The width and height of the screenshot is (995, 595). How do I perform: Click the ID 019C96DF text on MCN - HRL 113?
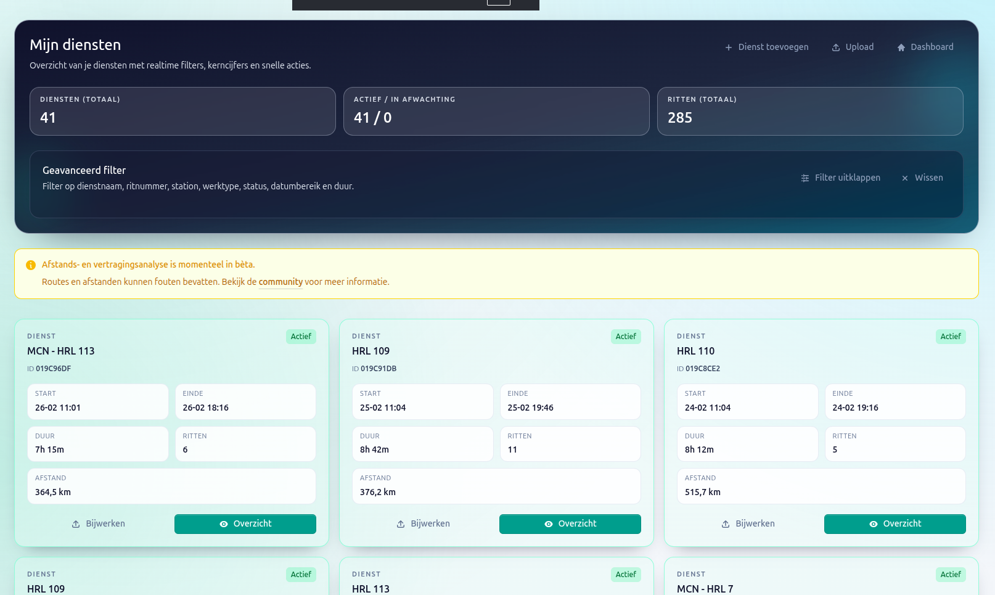pyautogui.click(x=49, y=369)
